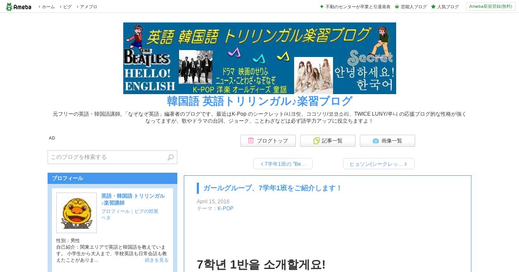Click the profile avatar image
Screen dimensions: 519x272
point(77,213)
